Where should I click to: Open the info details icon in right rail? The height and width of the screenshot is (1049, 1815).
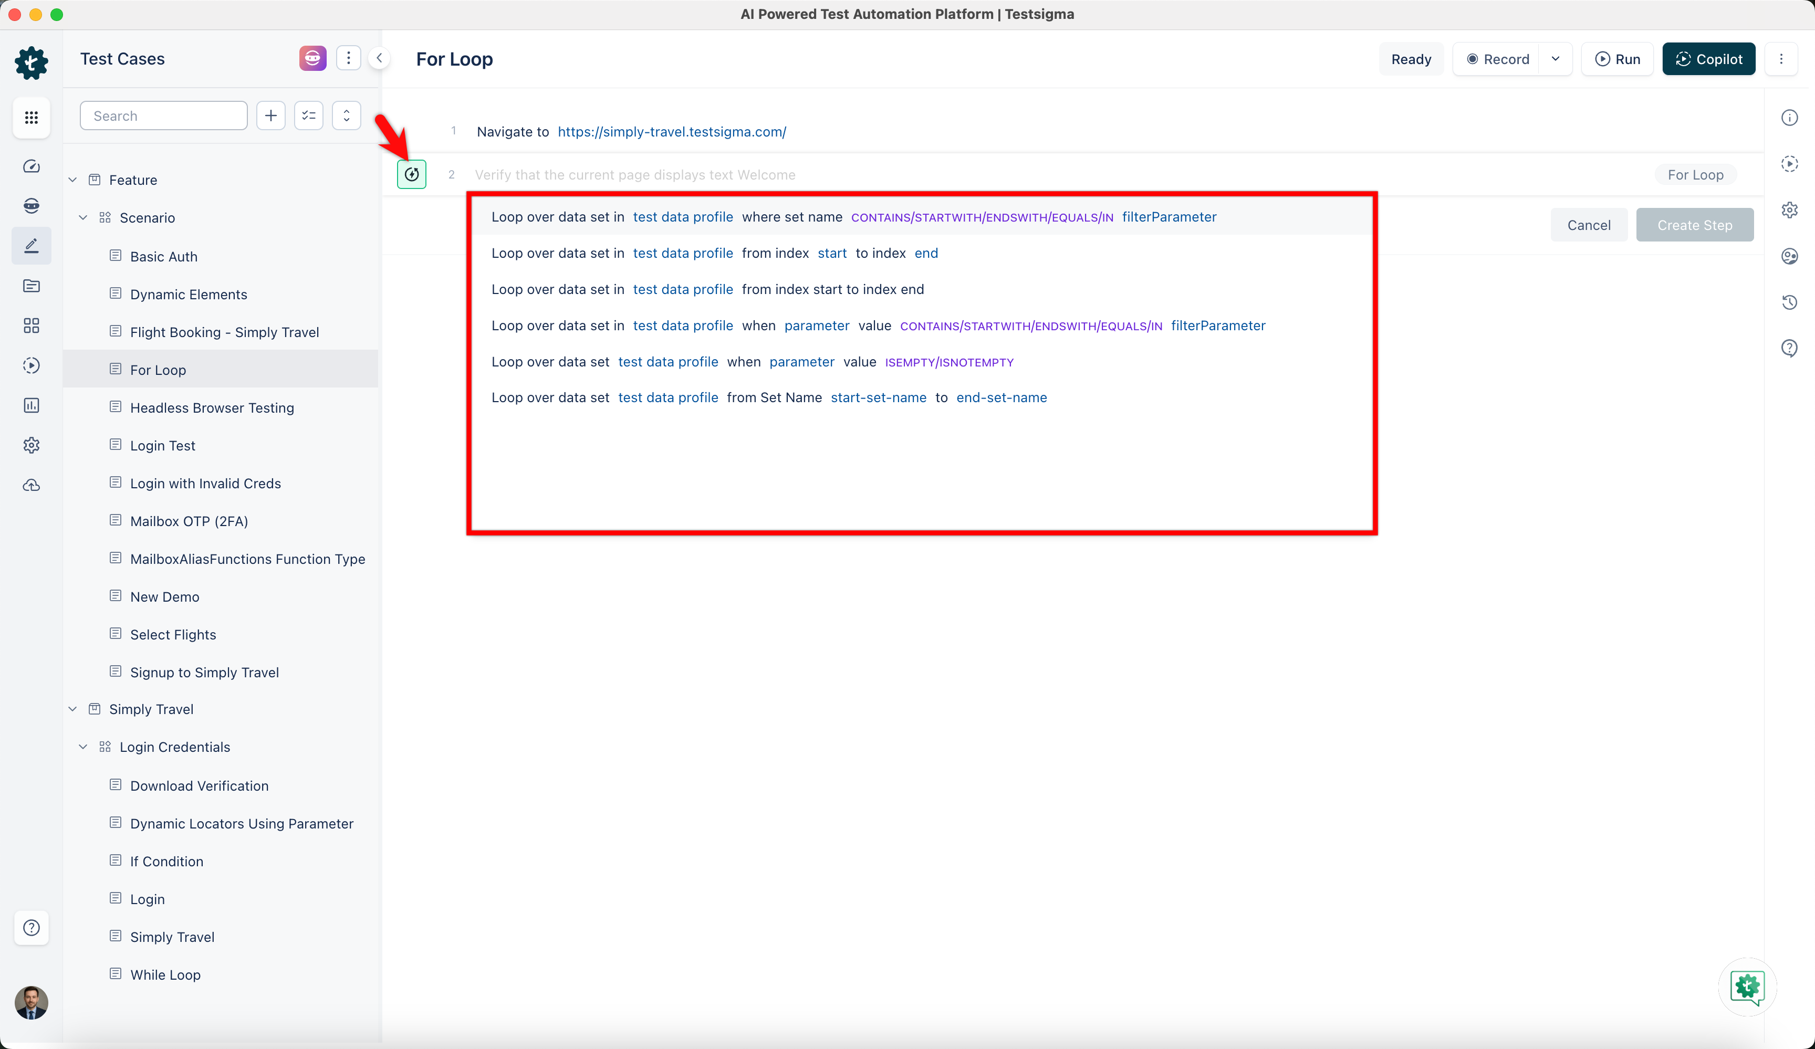click(1790, 118)
